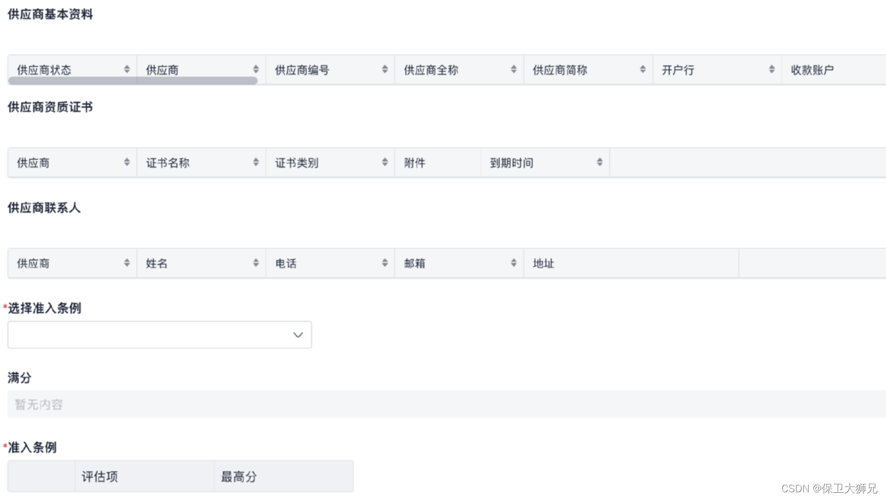Click the 满分 empty content field

tap(446, 404)
